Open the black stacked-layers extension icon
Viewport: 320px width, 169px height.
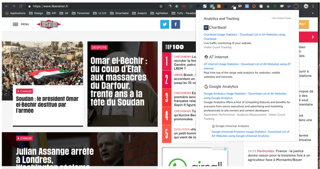coord(226,6)
